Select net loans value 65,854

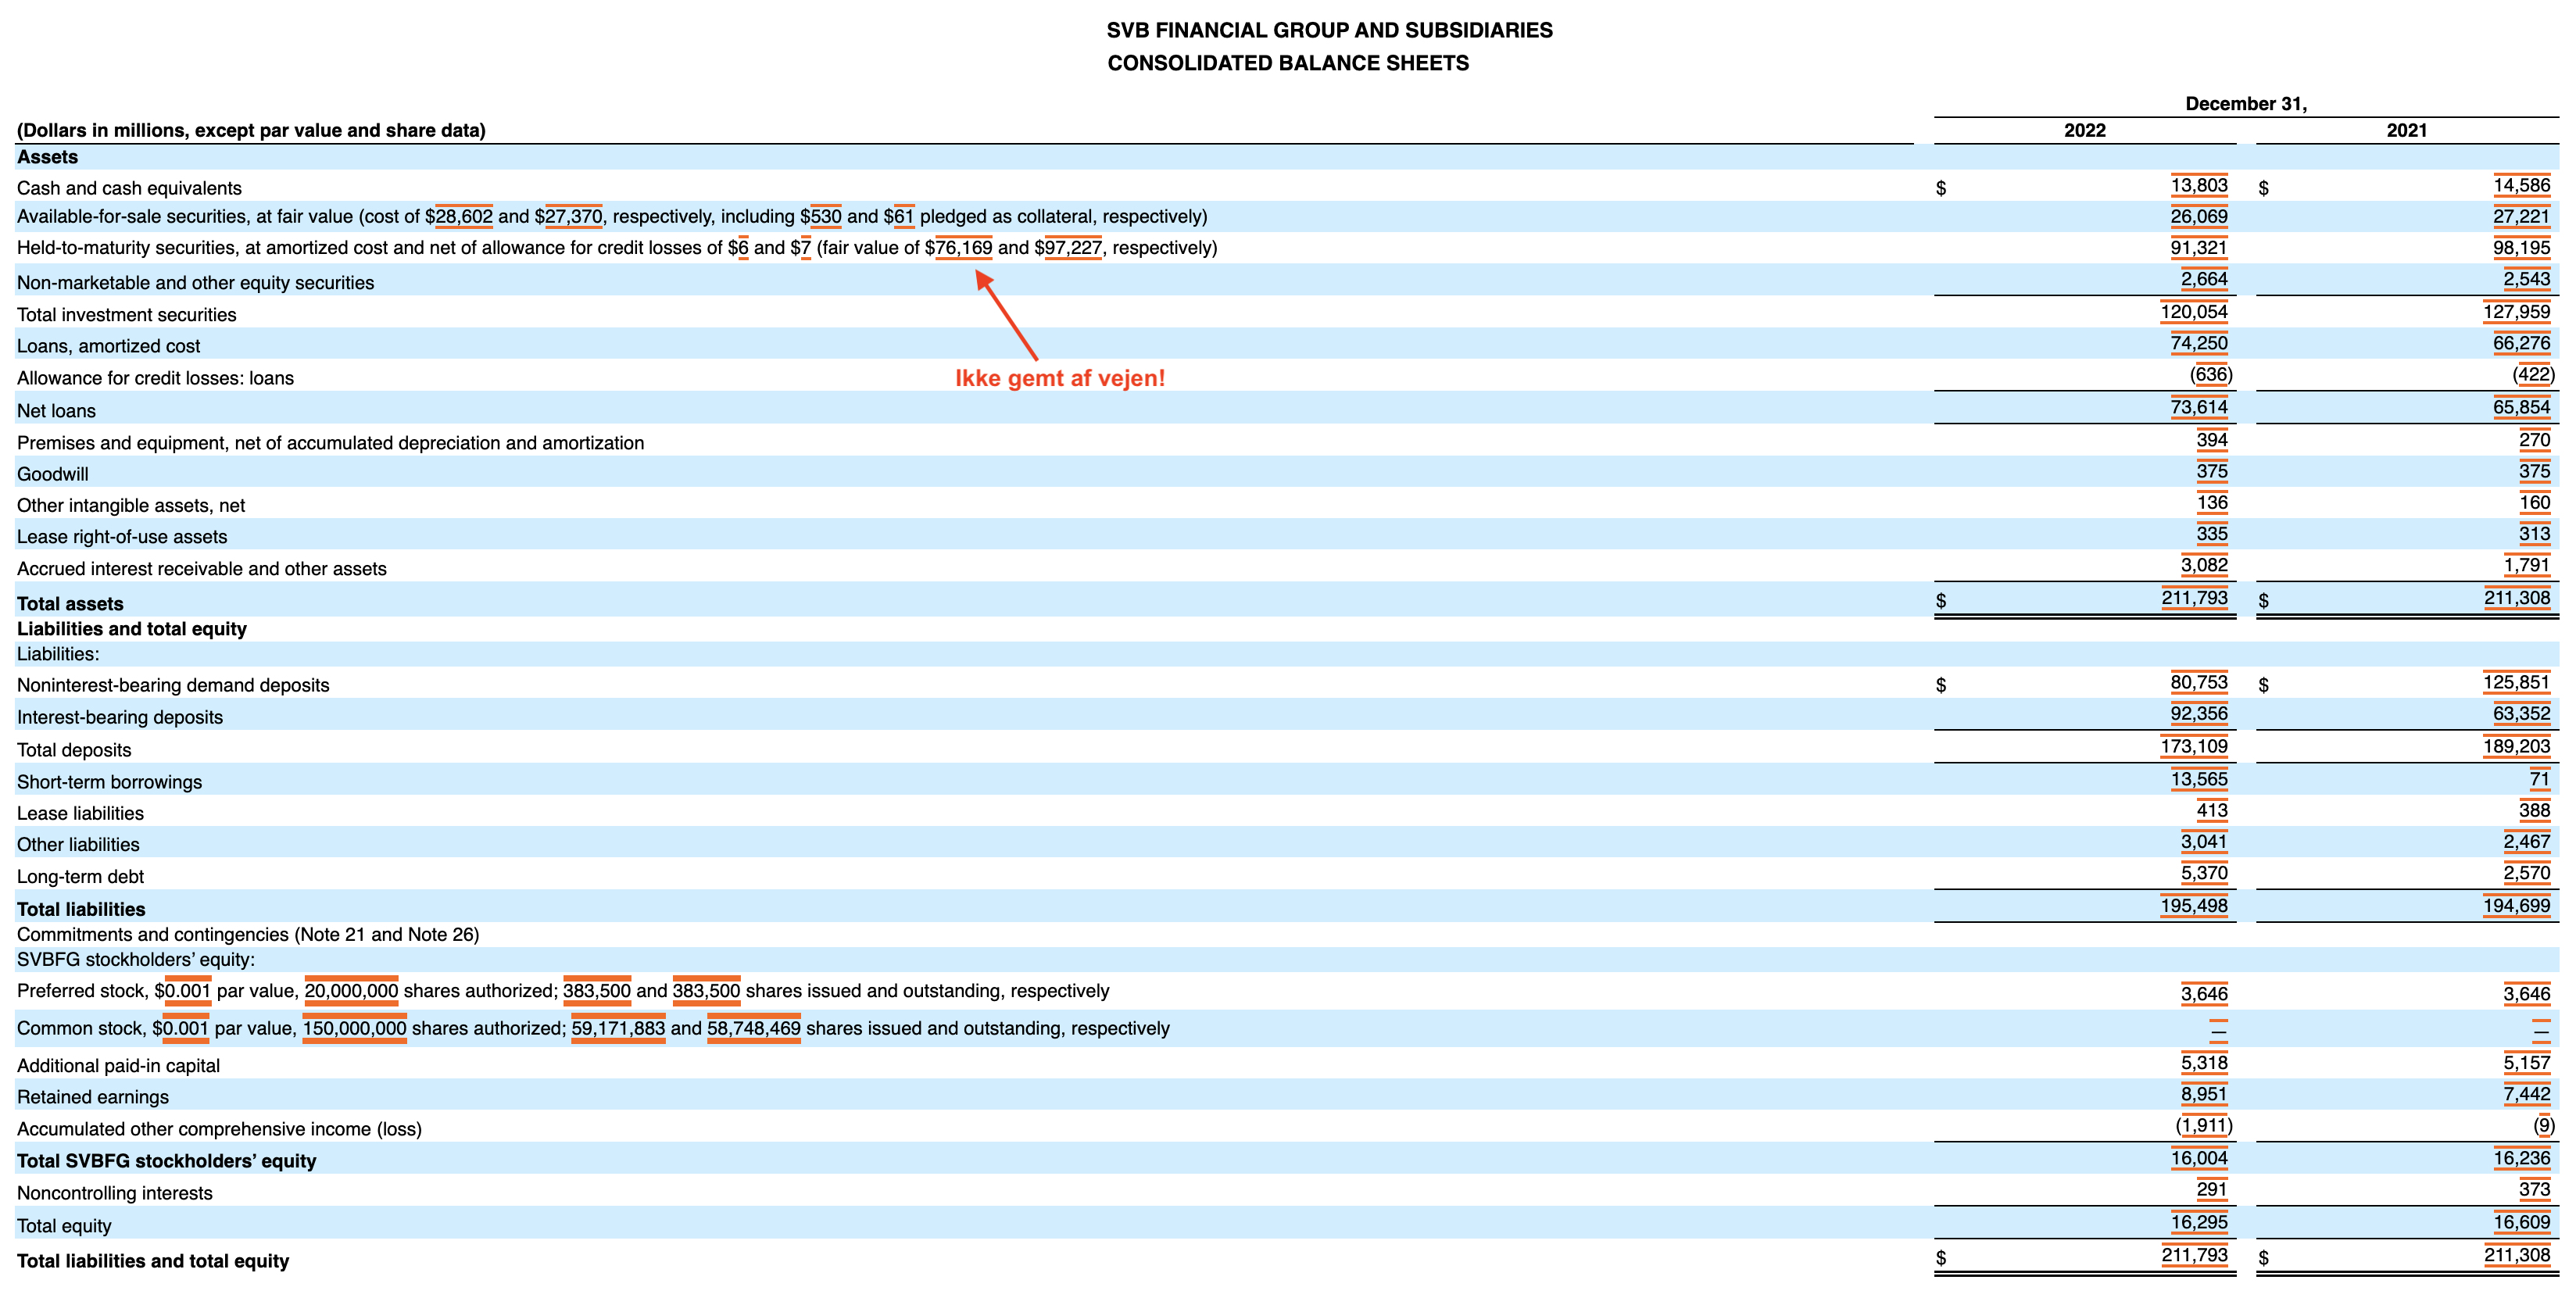click(2521, 408)
